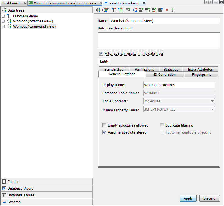Open the JChem Property Table dropdown
Screen dimensions: 224x206
(x=179, y=109)
